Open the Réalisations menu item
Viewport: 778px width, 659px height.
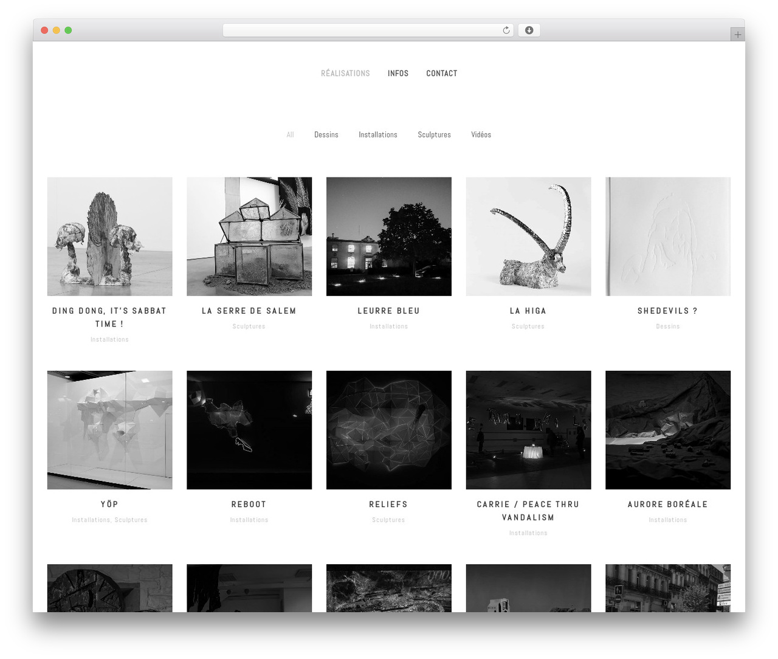pyautogui.click(x=345, y=74)
